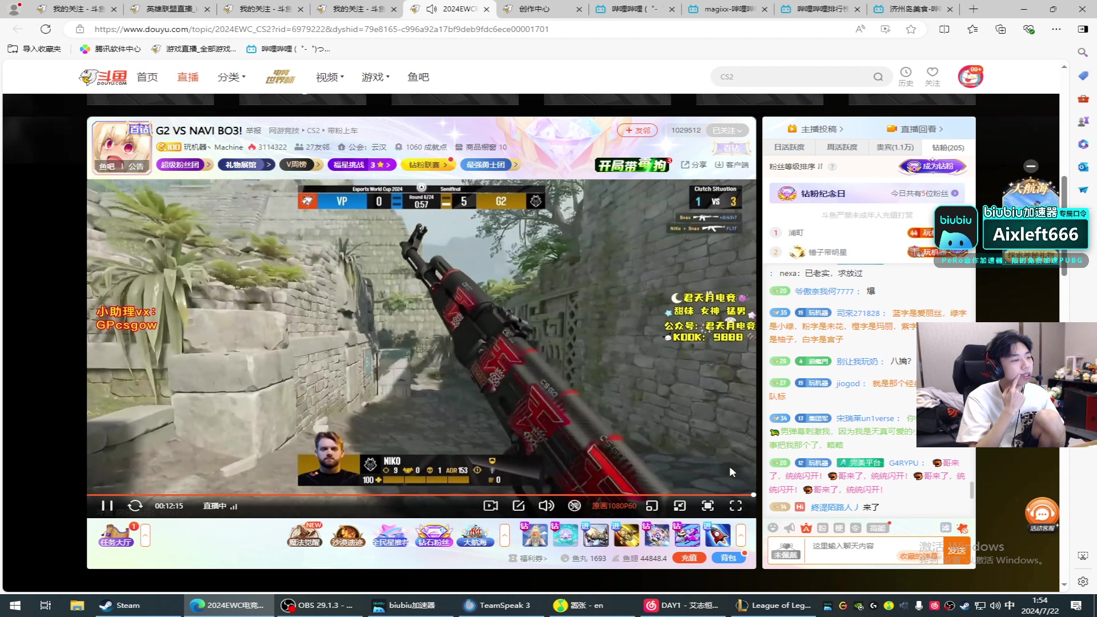
Task: Expand the gift list arrow at right end
Action: click(x=740, y=535)
